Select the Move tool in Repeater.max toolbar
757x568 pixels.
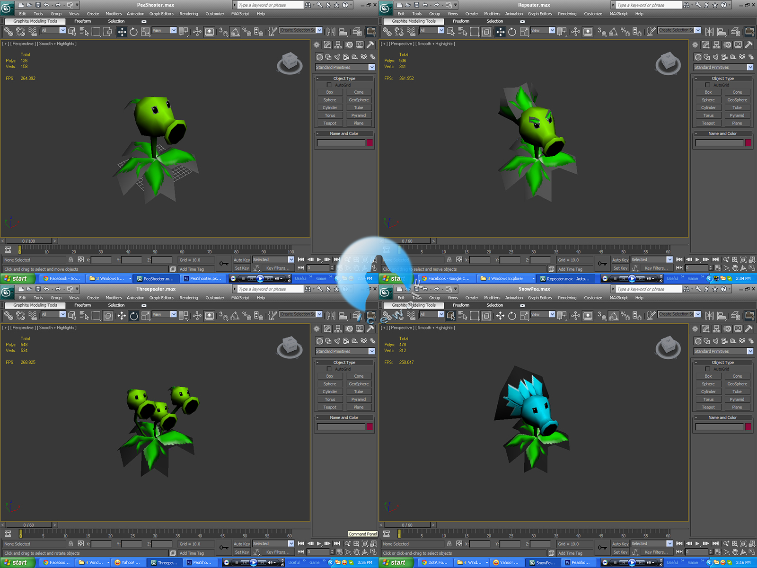tap(500, 32)
